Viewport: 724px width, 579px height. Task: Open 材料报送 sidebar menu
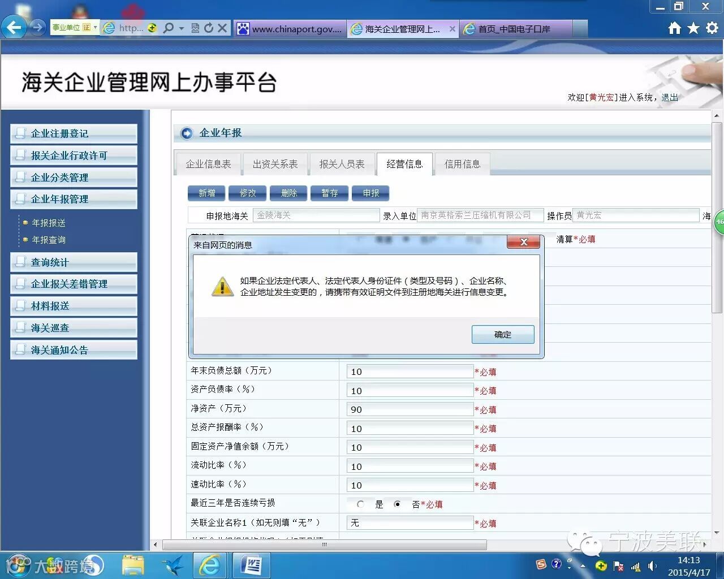point(74,306)
